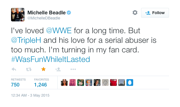Open the @MichelleDBeadle handle link

[44, 18]
